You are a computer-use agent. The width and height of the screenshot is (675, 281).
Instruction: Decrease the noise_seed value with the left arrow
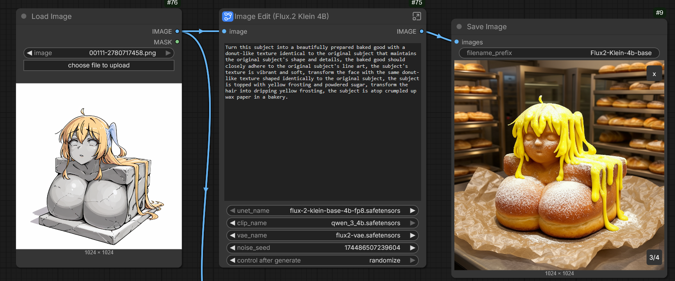(233, 248)
